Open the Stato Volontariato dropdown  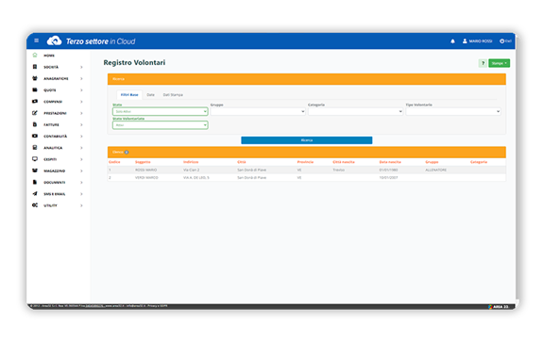tap(161, 125)
